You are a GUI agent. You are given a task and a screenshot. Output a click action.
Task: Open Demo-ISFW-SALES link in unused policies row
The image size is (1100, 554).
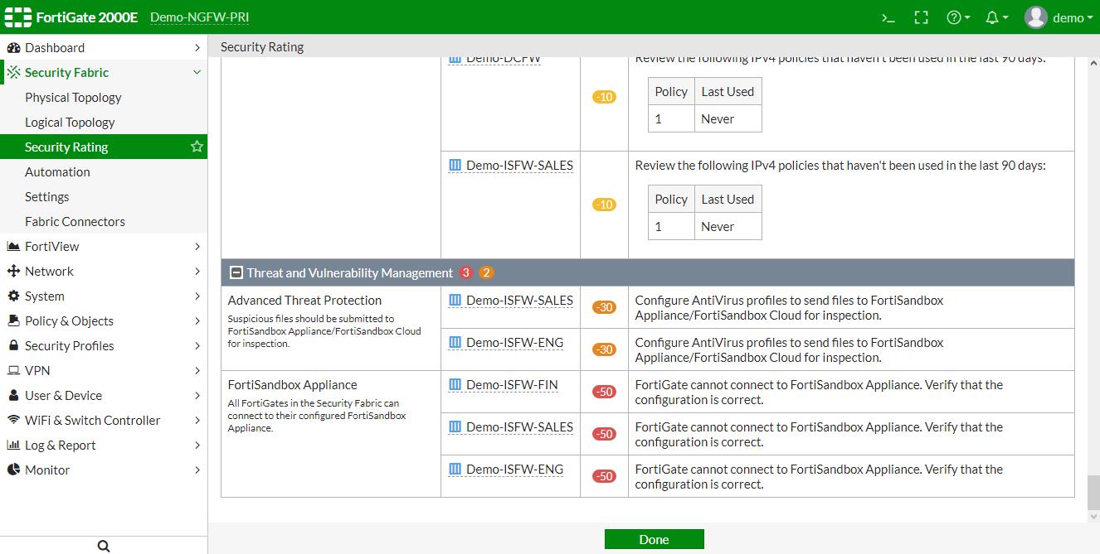[x=519, y=166]
